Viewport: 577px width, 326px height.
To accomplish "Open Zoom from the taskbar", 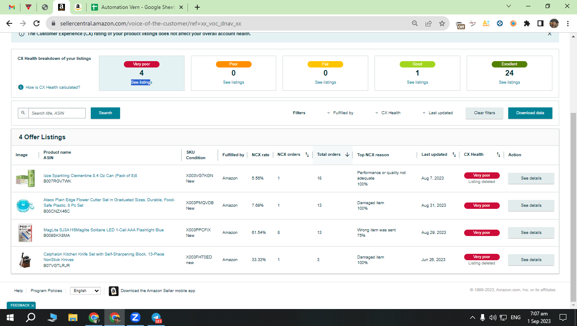I will [136, 318].
